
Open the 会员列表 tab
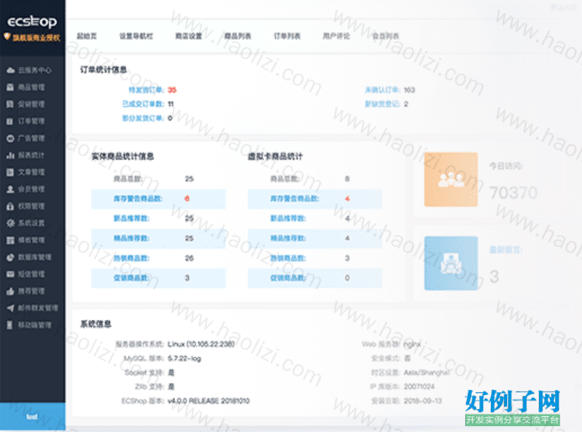pos(386,36)
